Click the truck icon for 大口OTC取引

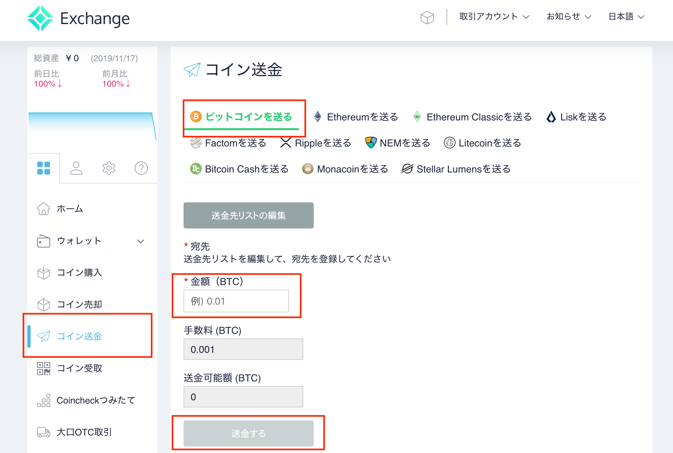[x=44, y=432]
